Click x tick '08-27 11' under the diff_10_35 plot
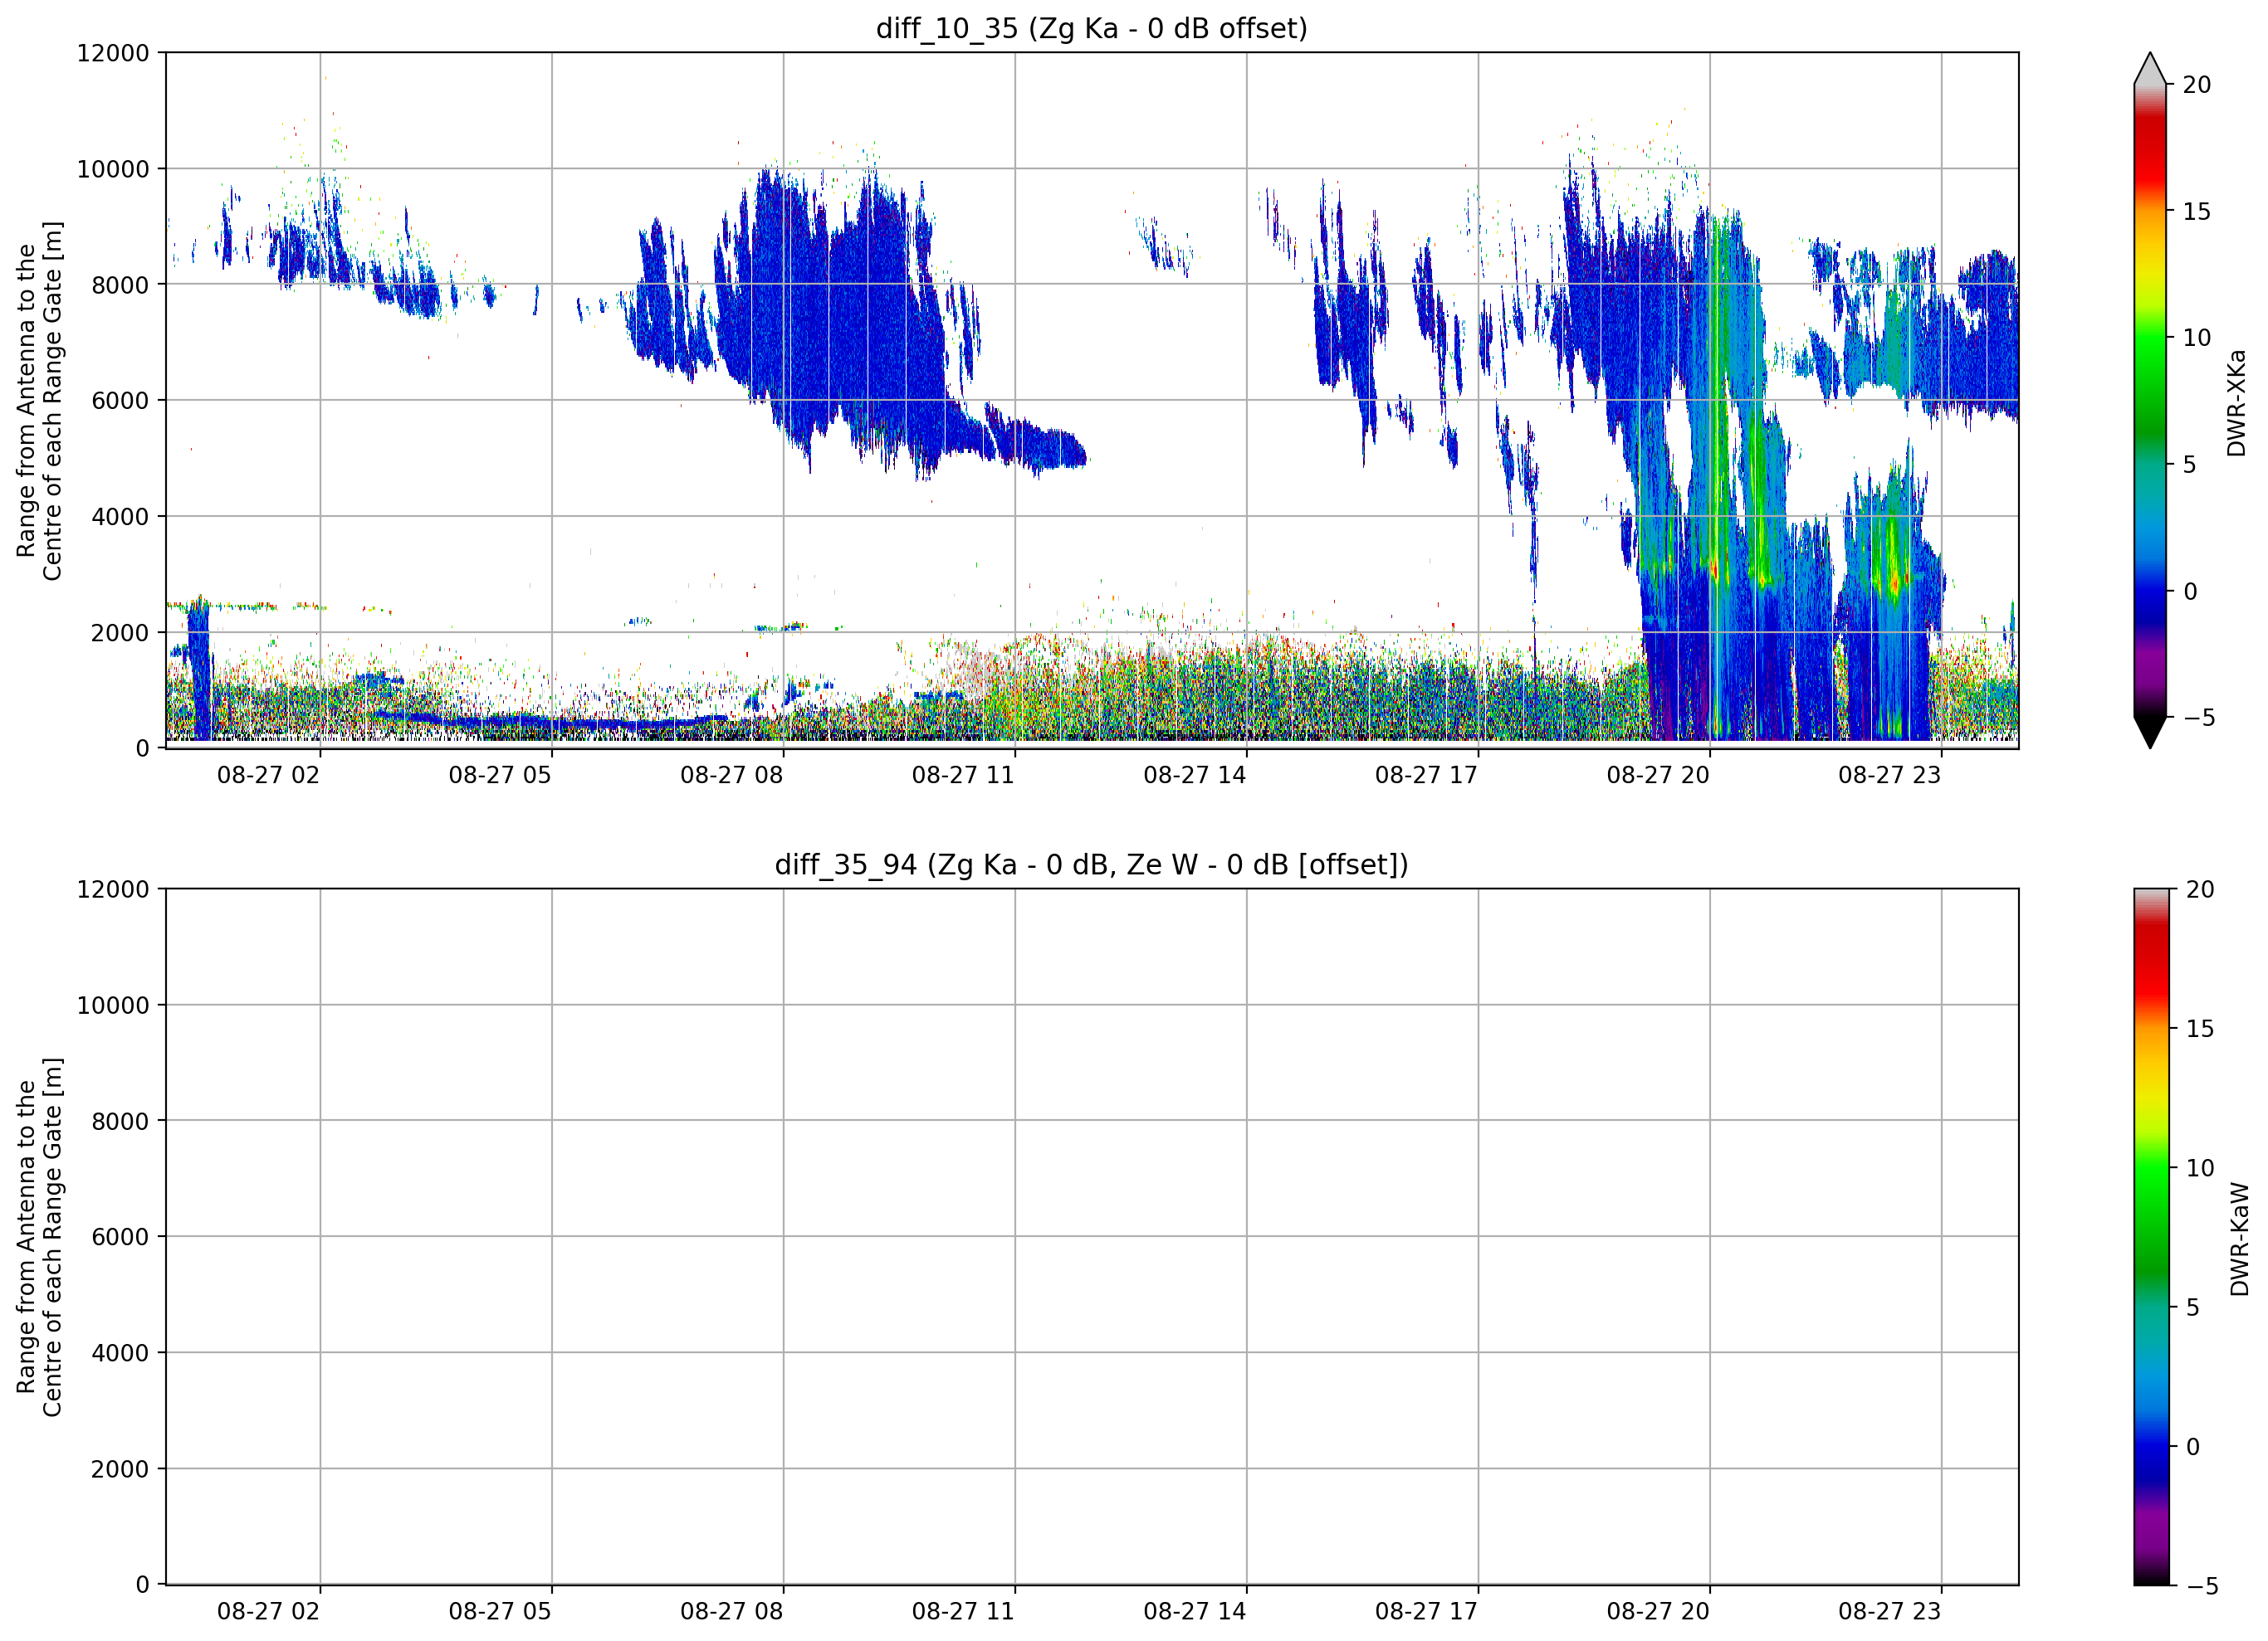The height and width of the screenshot is (1641, 2268). point(963,776)
